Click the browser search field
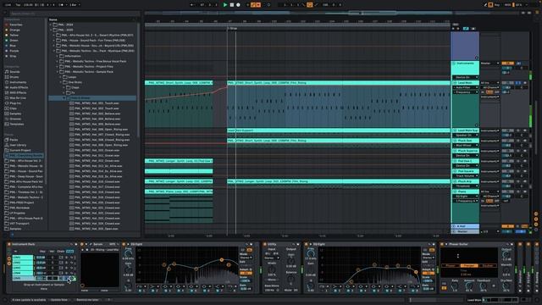Image resolution: width=542 pixels, height=305 pixels. (x=75, y=14)
